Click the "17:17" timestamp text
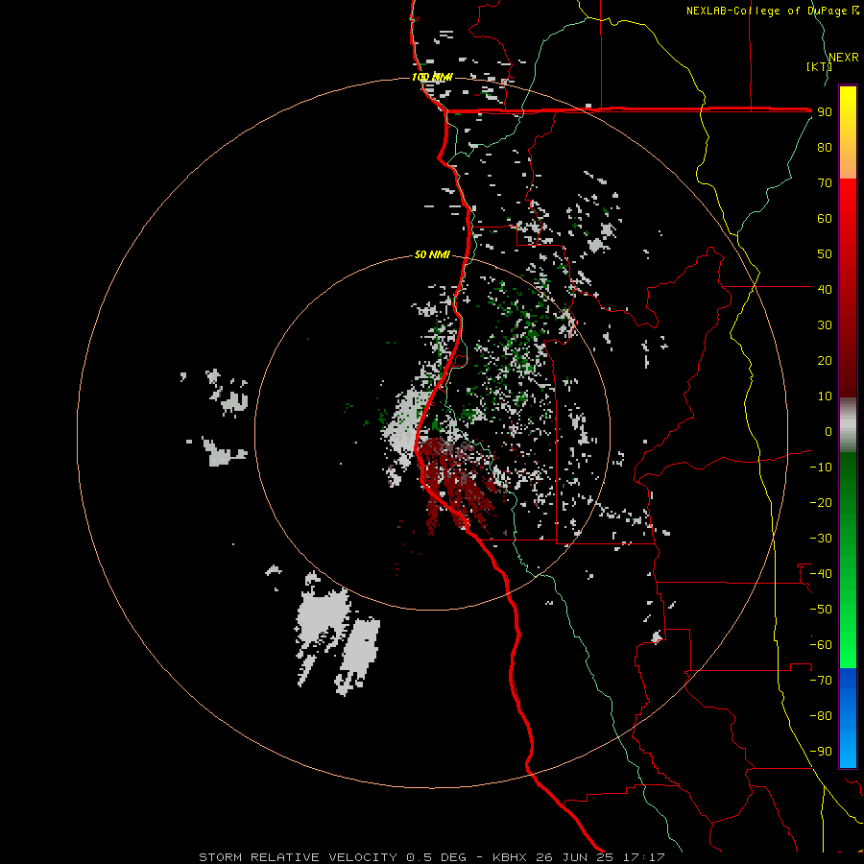864x864 pixels. point(643,857)
